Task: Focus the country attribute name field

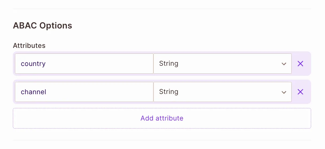Action: pos(84,64)
